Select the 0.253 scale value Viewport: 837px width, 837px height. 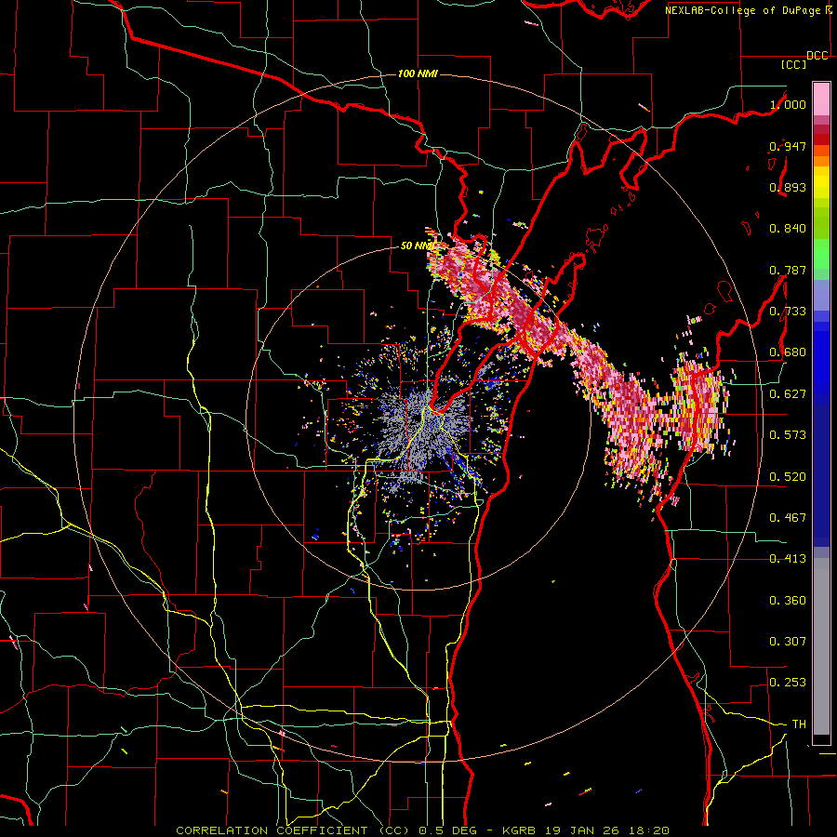click(788, 683)
